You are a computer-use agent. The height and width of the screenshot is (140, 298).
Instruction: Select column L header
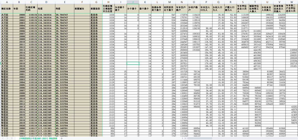(x=157, y=2)
